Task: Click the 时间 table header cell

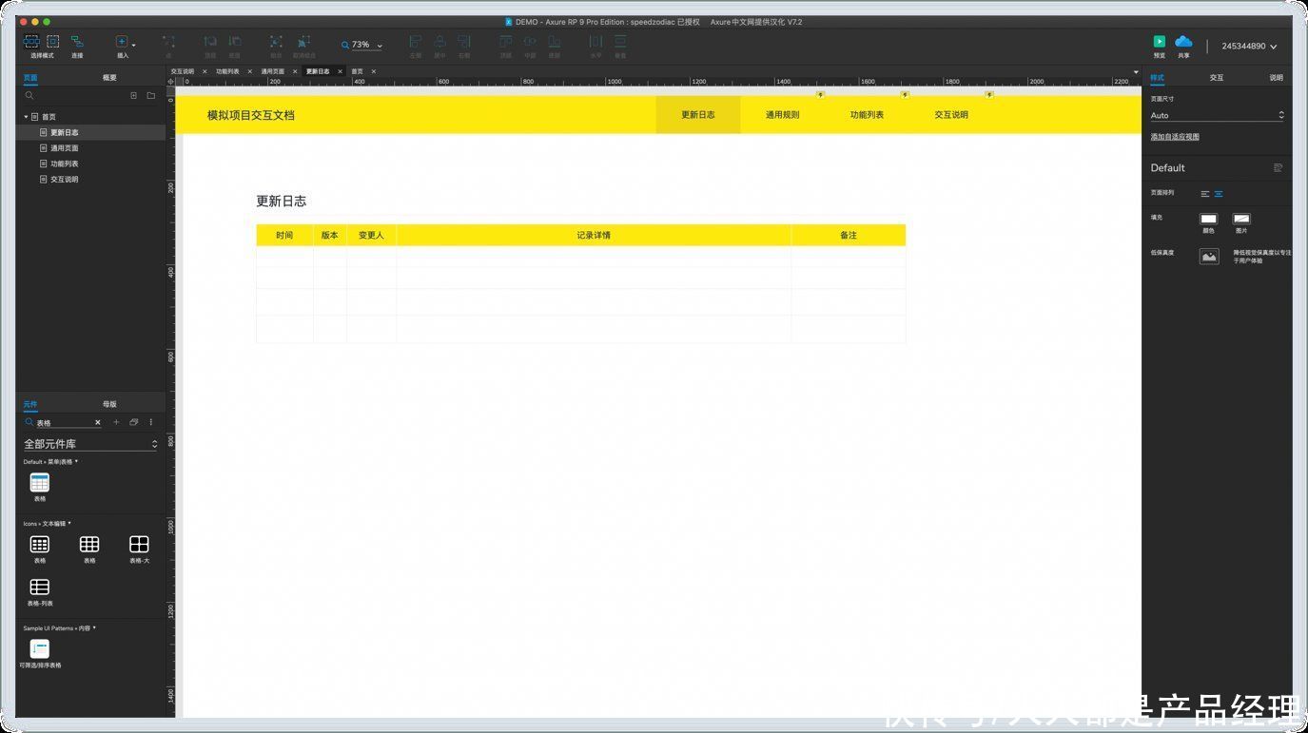Action: click(284, 236)
